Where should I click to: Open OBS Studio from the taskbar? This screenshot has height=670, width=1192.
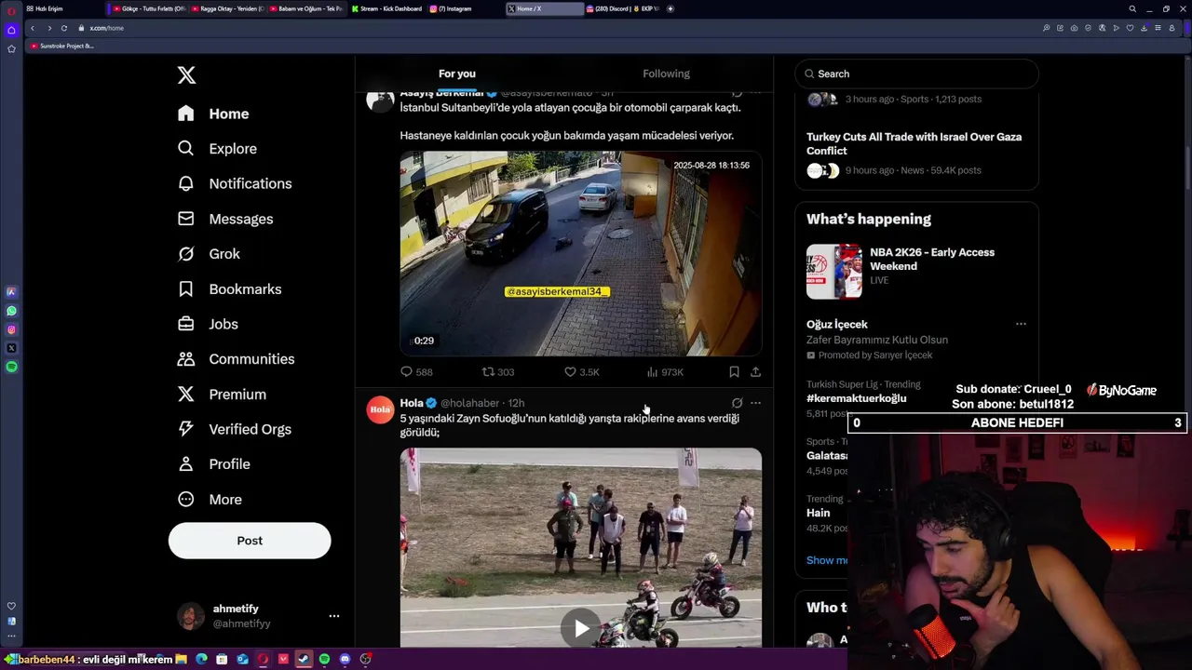pyautogui.click(x=365, y=659)
